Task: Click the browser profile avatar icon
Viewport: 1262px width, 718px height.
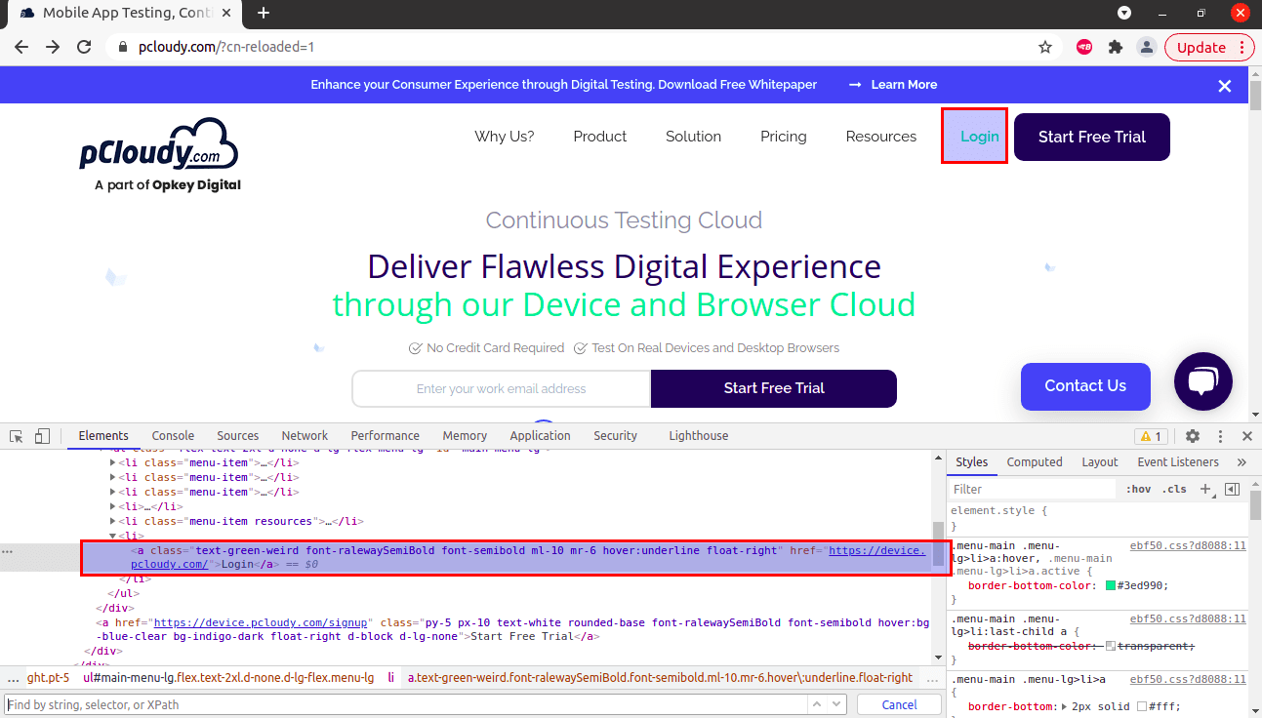Action: click(1146, 46)
